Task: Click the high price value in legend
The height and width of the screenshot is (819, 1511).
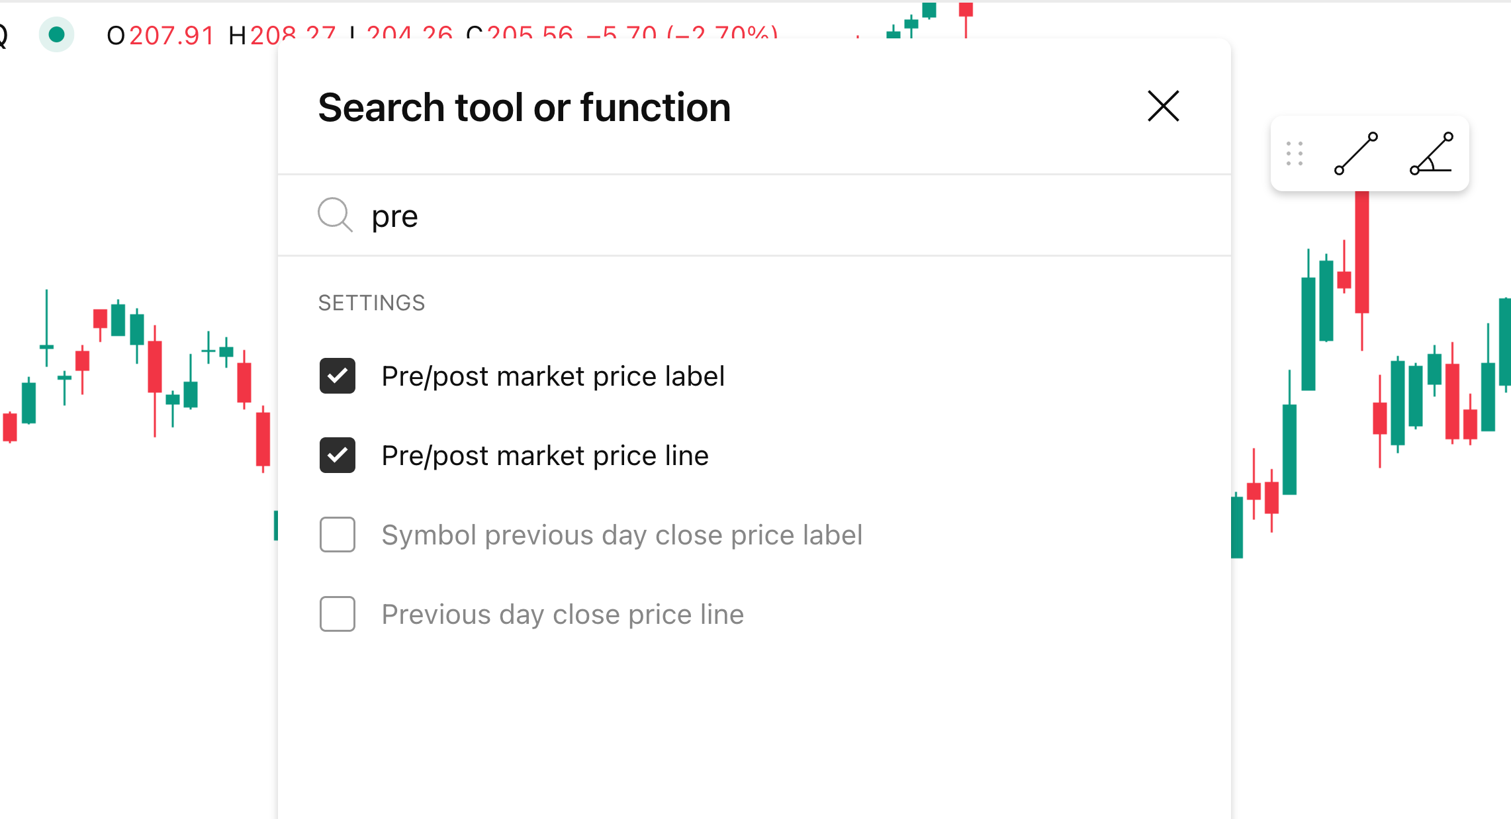Action: (x=291, y=33)
